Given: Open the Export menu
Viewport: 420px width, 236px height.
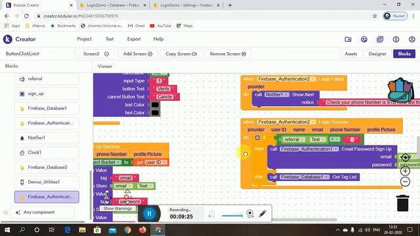Looking at the screenshot, I should [134, 39].
